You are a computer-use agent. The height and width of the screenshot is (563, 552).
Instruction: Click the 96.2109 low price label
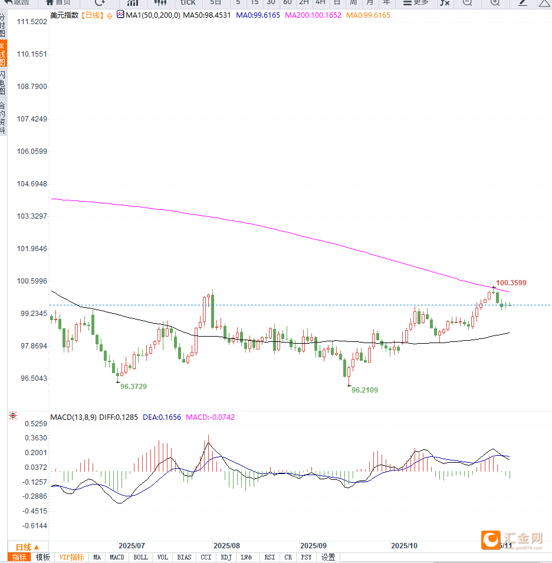pos(364,390)
